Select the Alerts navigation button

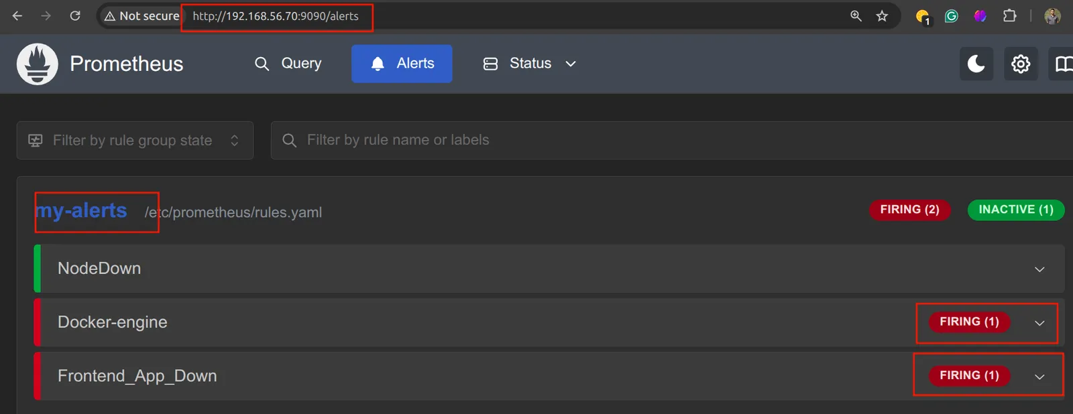tap(402, 64)
